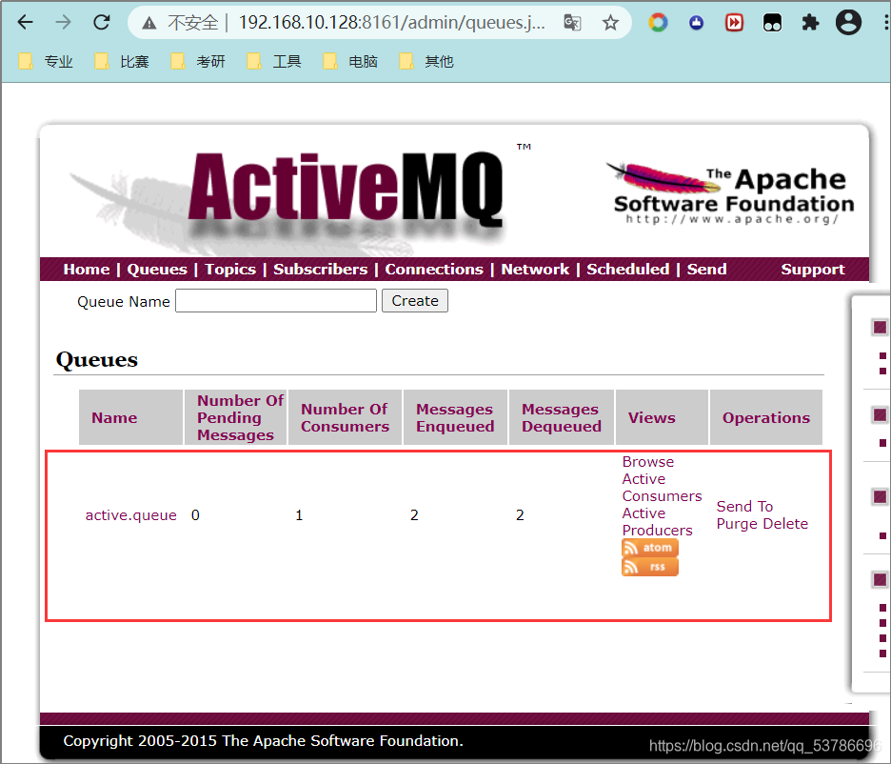Go to the Home menu

pyautogui.click(x=87, y=269)
